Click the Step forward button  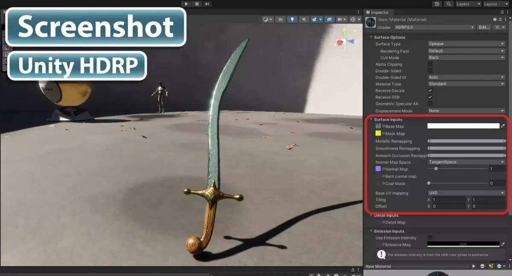pos(207,4)
